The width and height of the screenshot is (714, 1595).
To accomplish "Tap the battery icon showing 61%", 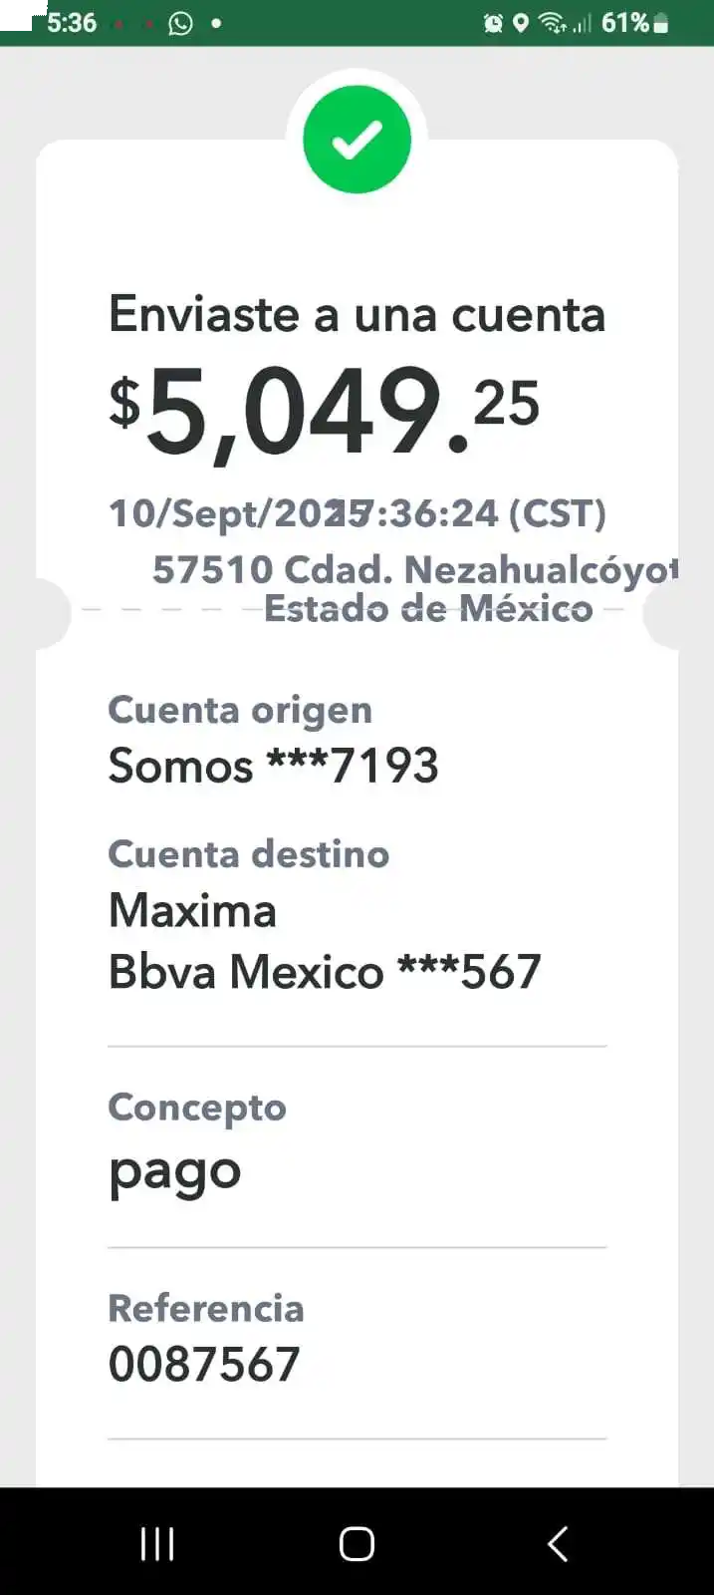I will pos(660,23).
